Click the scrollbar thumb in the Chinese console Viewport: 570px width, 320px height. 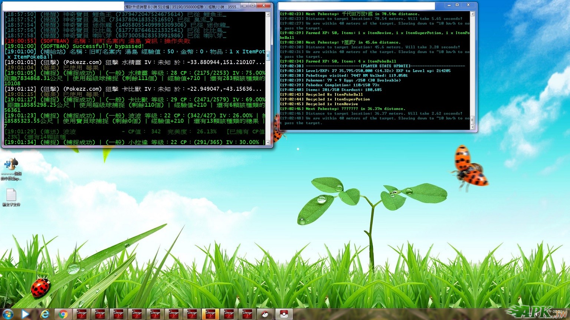(x=268, y=56)
